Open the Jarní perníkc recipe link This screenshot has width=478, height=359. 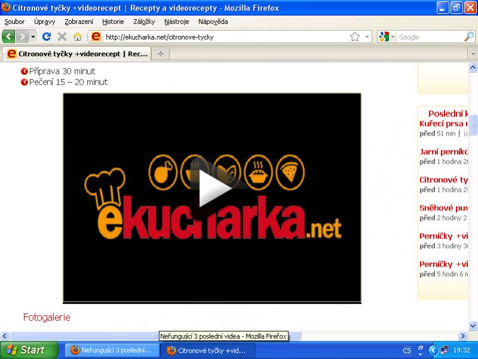click(x=443, y=152)
